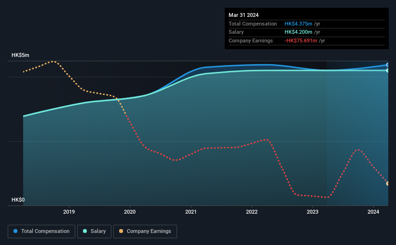The width and height of the screenshot is (396, 245).
Task: Click the -HK$75.691m earnings value
Action: (x=300, y=41)
